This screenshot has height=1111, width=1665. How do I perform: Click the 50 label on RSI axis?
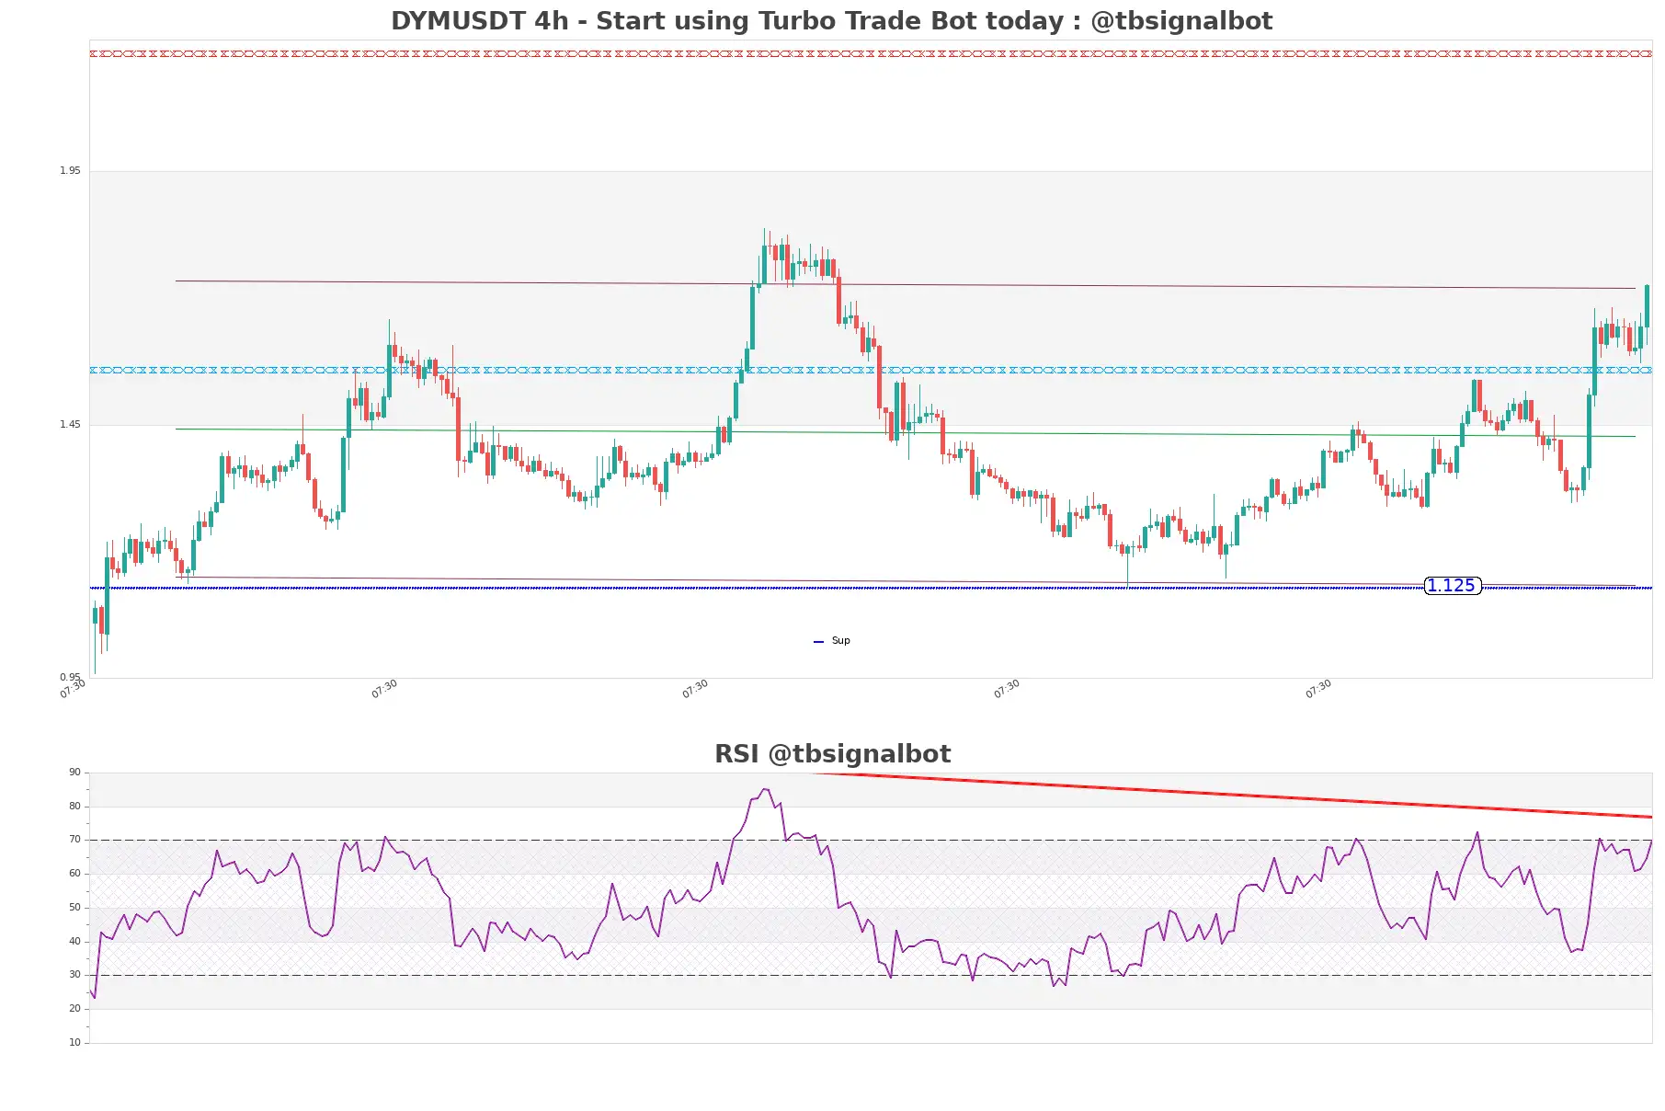point(74,908)
